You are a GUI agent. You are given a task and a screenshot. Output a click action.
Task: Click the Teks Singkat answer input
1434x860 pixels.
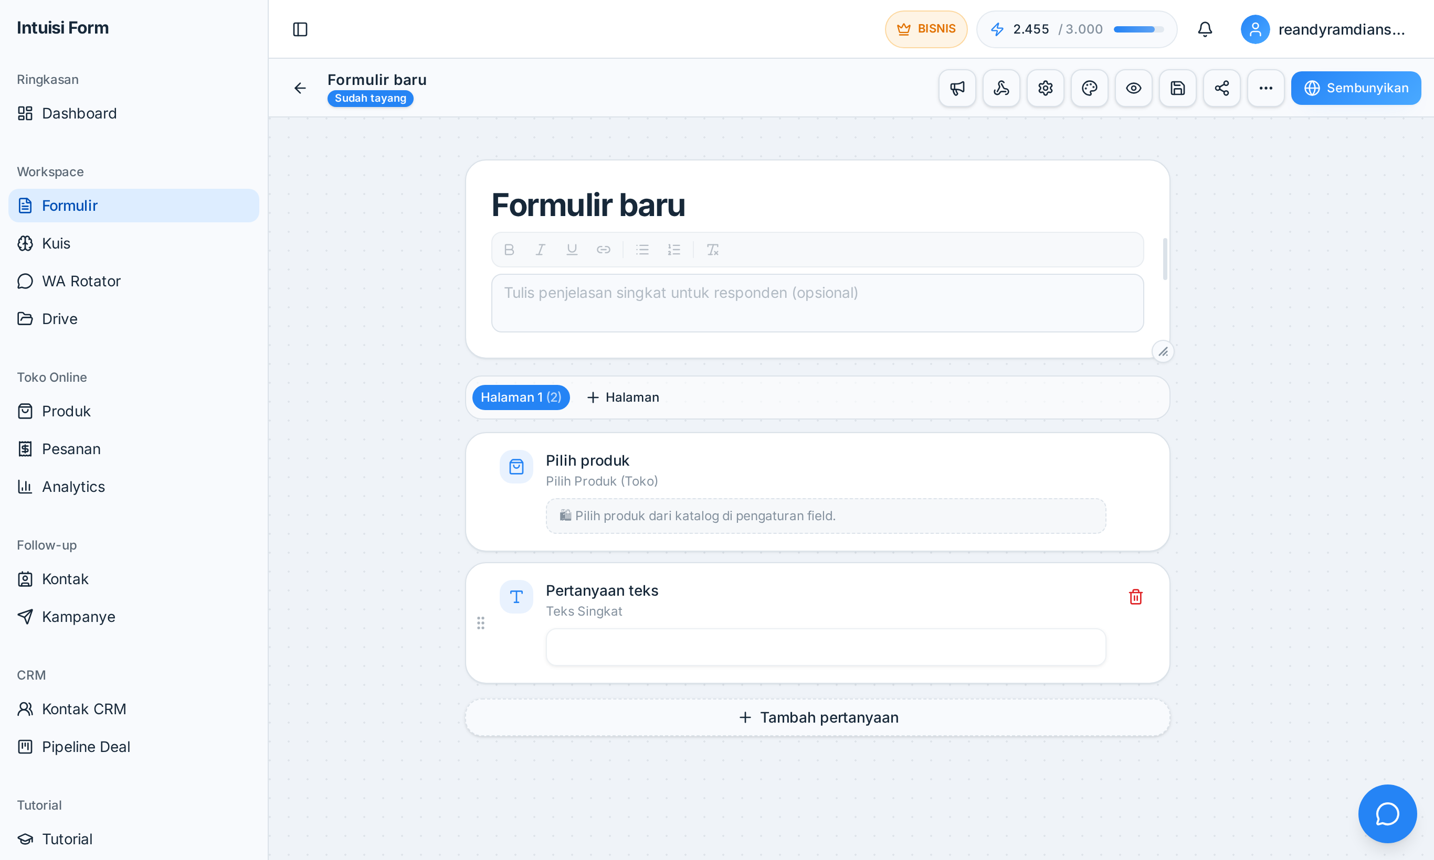pyautogui.click(x=826, y=647)
